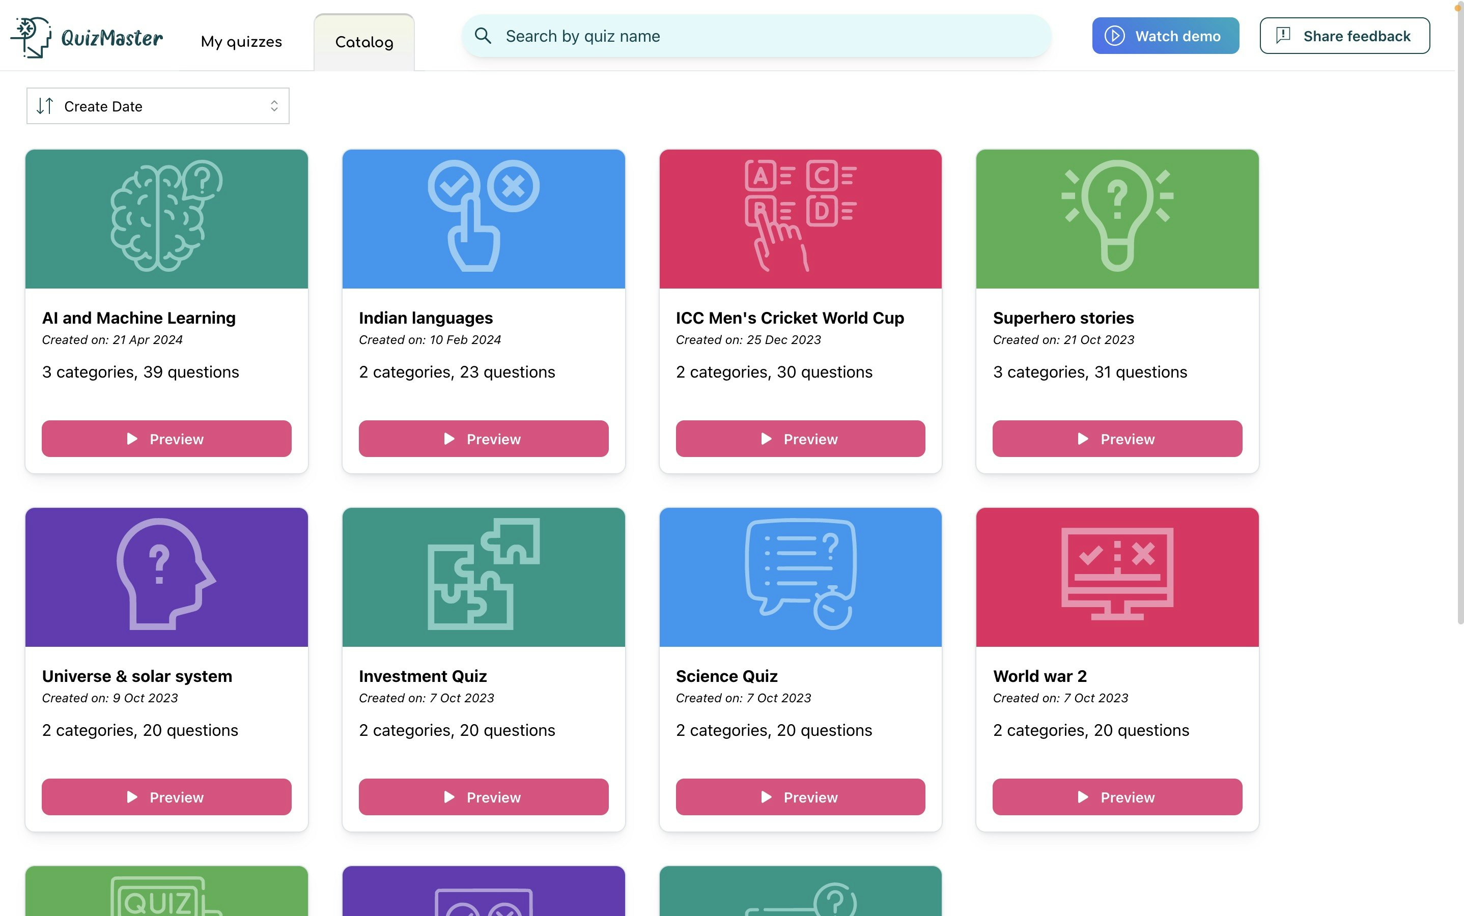
Task: Click the play triangle in Investment Quiz Preview
Action: tap(449, 796)
